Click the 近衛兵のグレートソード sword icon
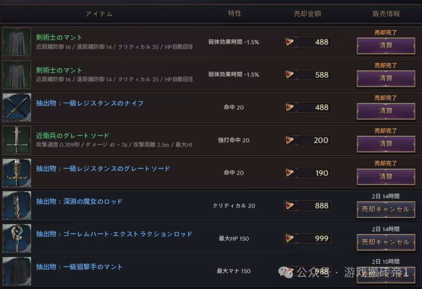This screenshot has width=422, height=289. [x=17, y=140]
